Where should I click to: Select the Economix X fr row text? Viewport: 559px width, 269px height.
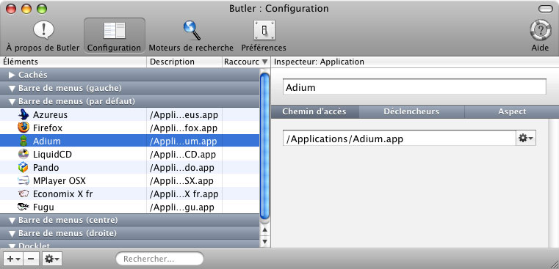[62, 194]
